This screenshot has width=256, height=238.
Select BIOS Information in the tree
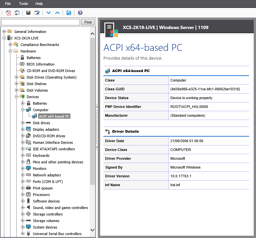tap(40, 64)
